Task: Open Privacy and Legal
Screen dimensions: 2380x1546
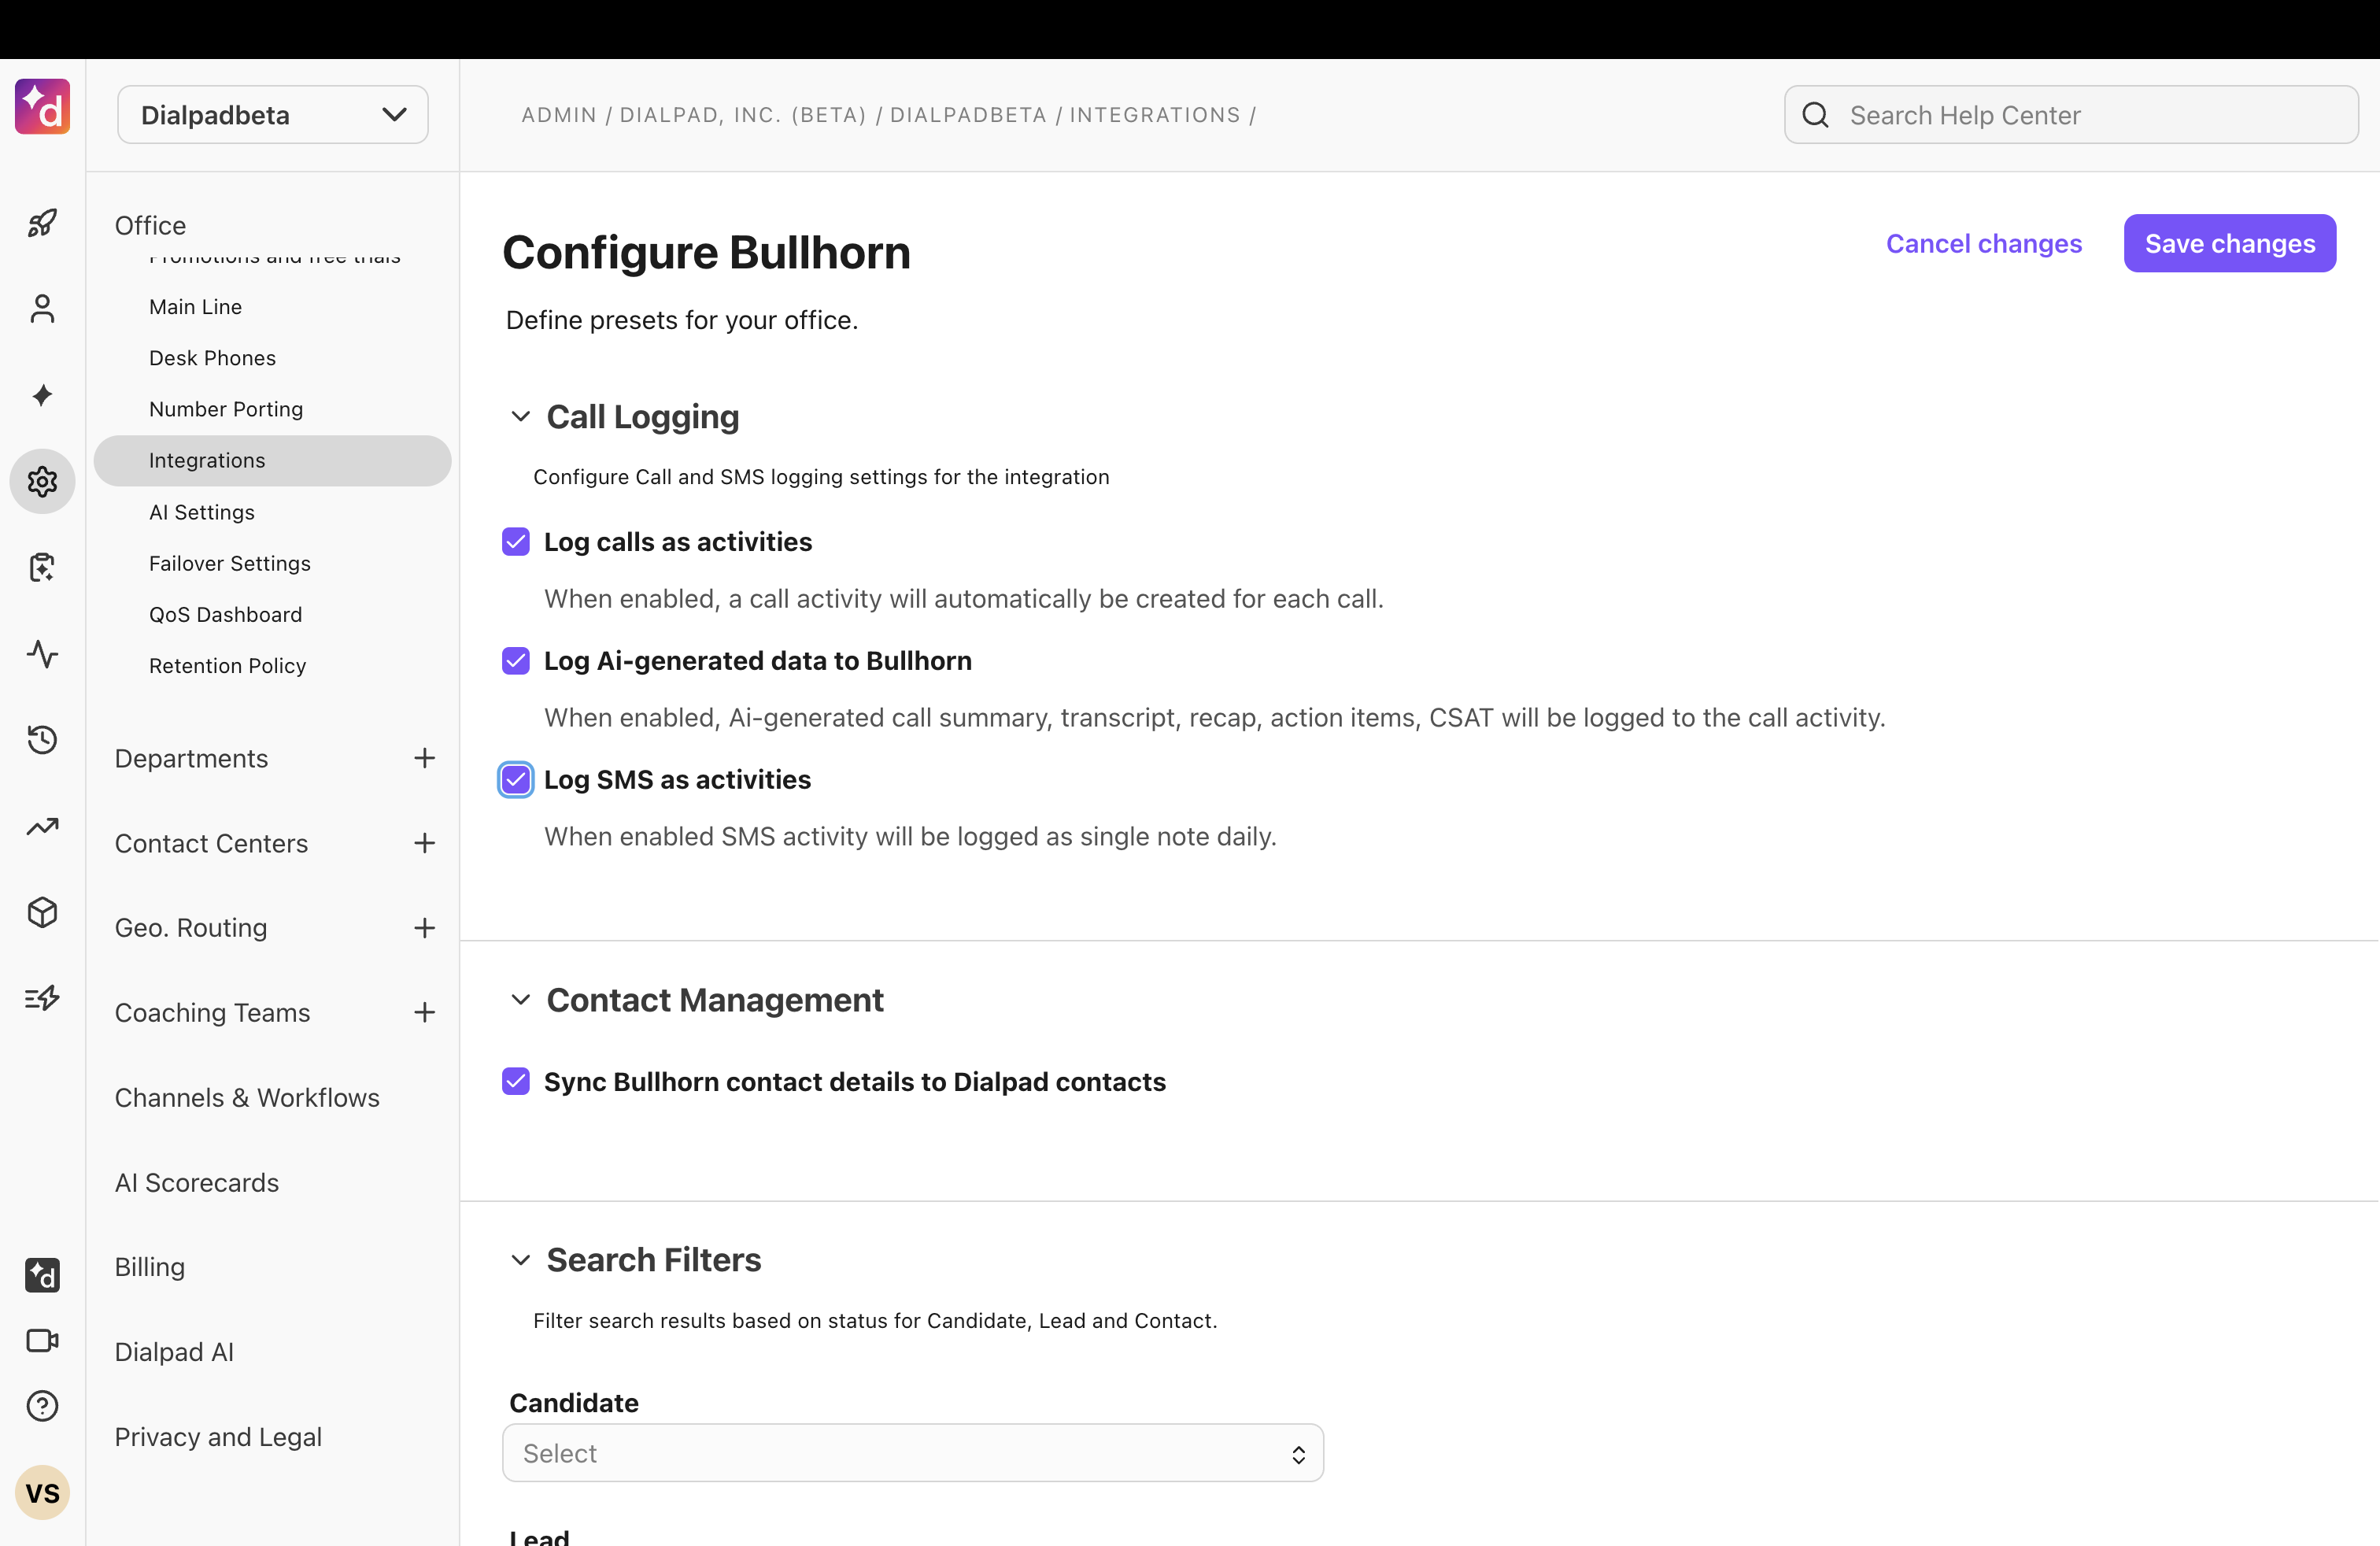Action: pyautogui.click(x=218, y=1437)
